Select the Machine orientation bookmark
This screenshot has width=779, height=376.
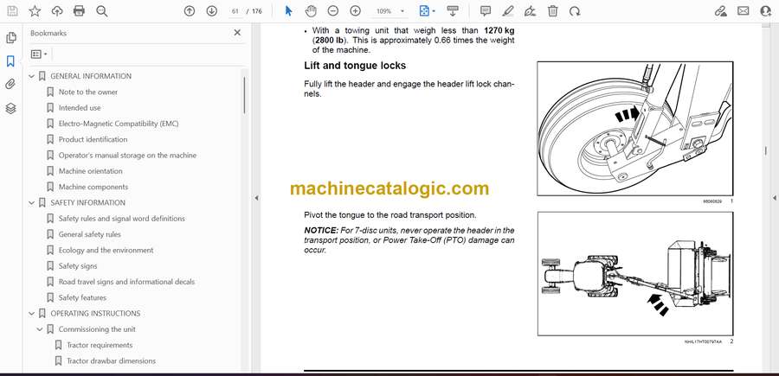pos(90,171)
